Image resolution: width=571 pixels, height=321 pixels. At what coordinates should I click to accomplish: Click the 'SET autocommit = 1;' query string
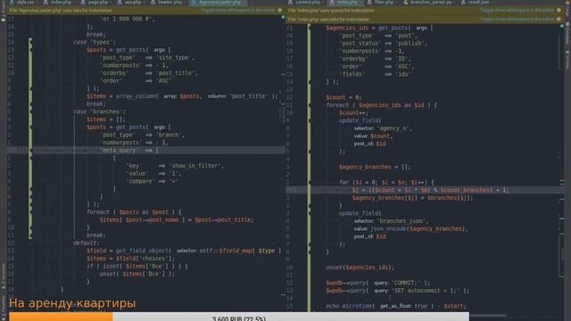[x=426, y=291]
